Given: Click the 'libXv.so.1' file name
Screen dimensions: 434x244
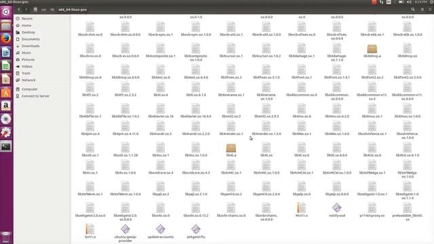Looking at the screenshot, I should tap(90, 173).
